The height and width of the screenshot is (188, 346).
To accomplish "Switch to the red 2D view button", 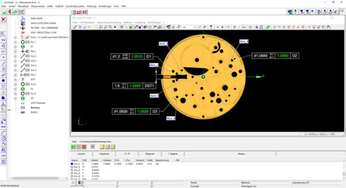I will (79, 12).
